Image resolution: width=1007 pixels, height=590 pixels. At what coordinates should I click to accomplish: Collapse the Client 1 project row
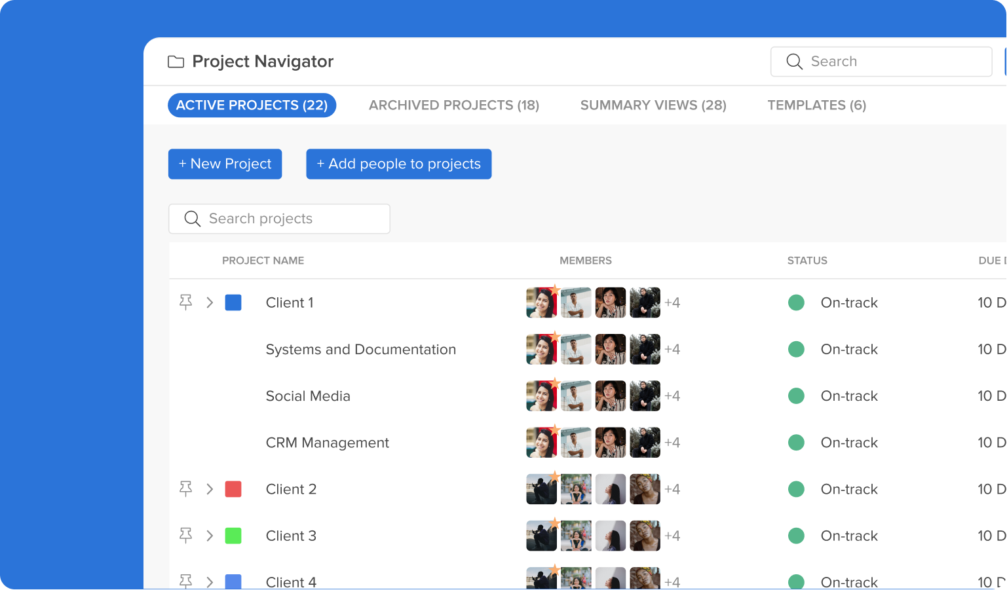pyautogui.click(x=210, y=303)
